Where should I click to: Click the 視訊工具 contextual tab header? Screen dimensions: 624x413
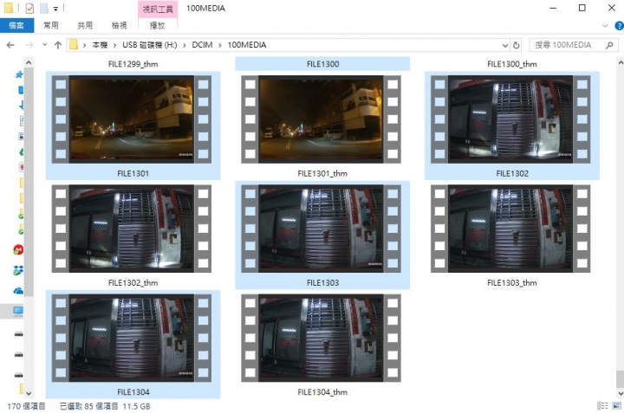pyautogui.click(x=158, y=10)
